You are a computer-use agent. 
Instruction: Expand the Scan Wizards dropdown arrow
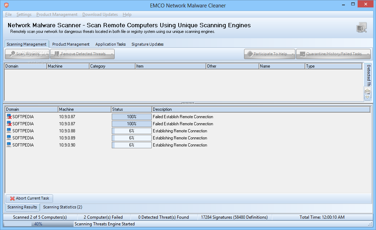point(47,54)
